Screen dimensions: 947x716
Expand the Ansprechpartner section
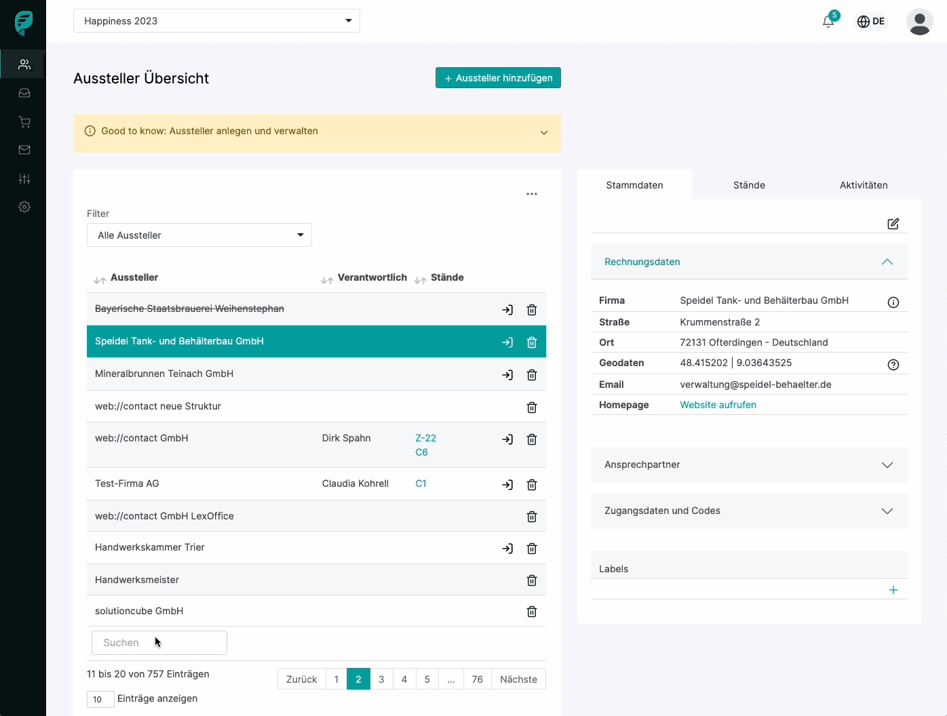pyautogui.click(x=749, y=465)
